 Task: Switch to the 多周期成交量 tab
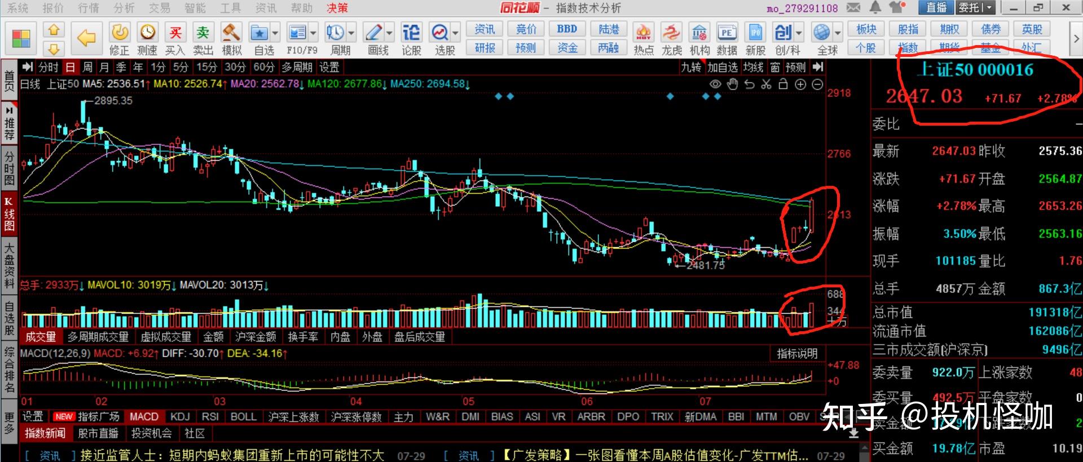coord(98,337)
